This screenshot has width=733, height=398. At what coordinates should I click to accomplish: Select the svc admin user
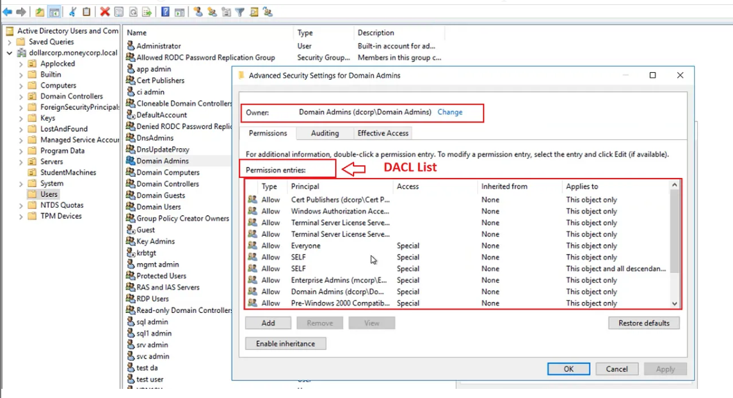click(x=152, y=356)
